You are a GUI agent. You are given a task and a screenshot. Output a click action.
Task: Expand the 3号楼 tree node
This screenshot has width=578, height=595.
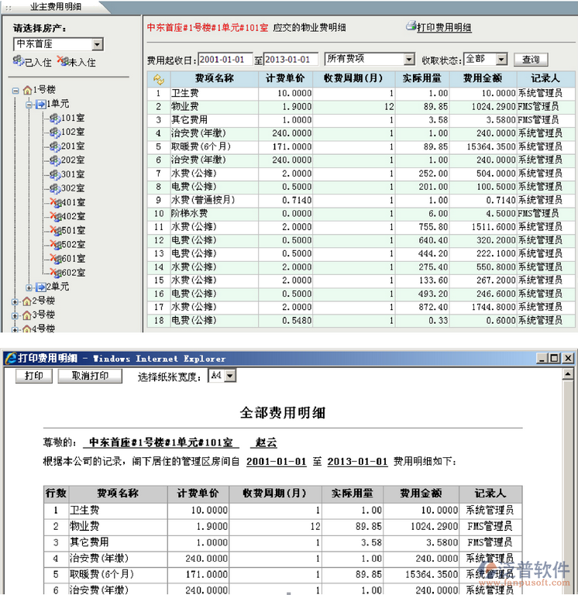pyautogui.click(x=15, y=316)
